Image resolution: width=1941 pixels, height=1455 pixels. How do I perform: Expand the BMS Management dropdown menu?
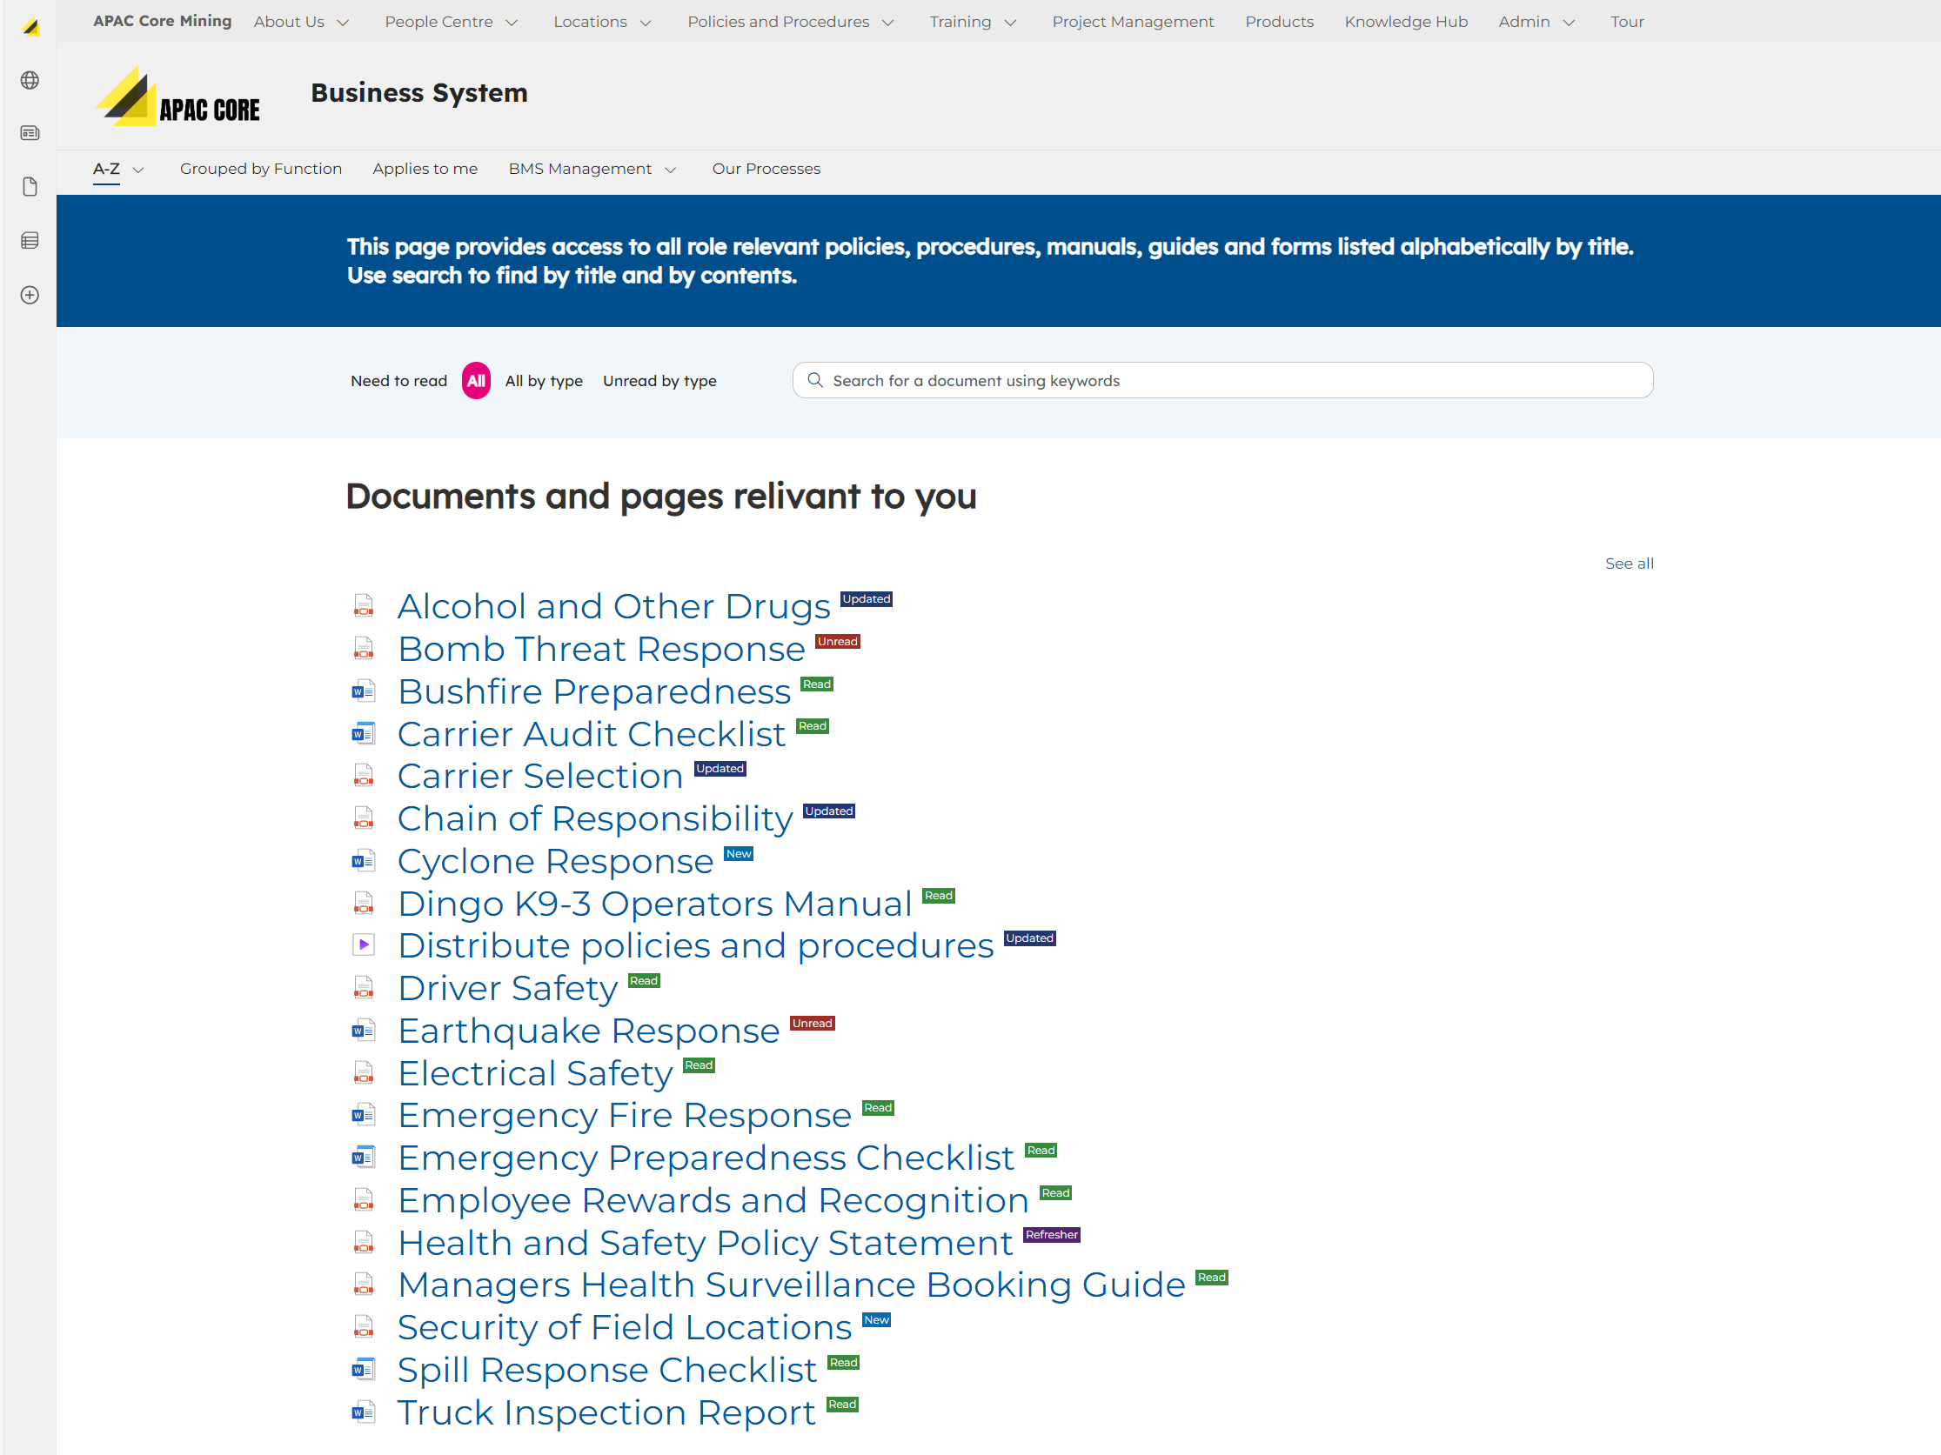[592, 169]
